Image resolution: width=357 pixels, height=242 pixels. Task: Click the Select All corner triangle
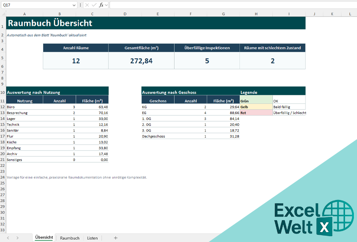(3, 14)
